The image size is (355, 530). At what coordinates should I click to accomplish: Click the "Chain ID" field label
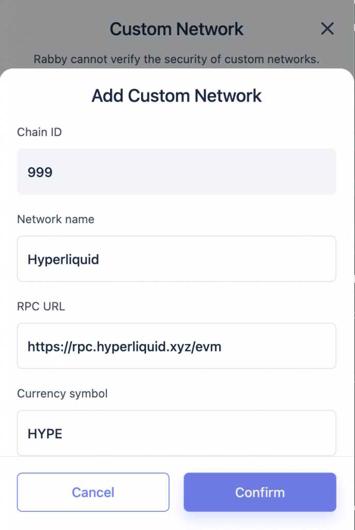pyautogui.click(x=39, y=132)
